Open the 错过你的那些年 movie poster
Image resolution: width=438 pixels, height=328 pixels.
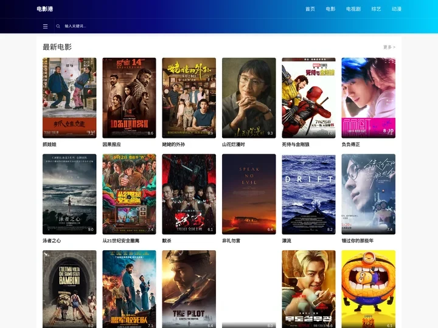click(369, 194)
